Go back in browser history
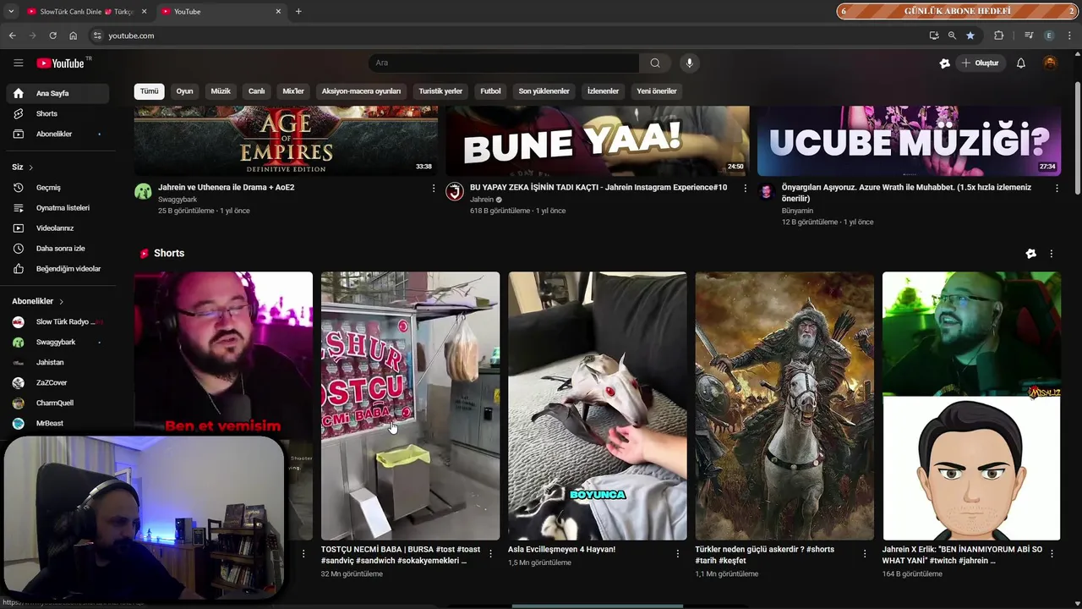 12,36
